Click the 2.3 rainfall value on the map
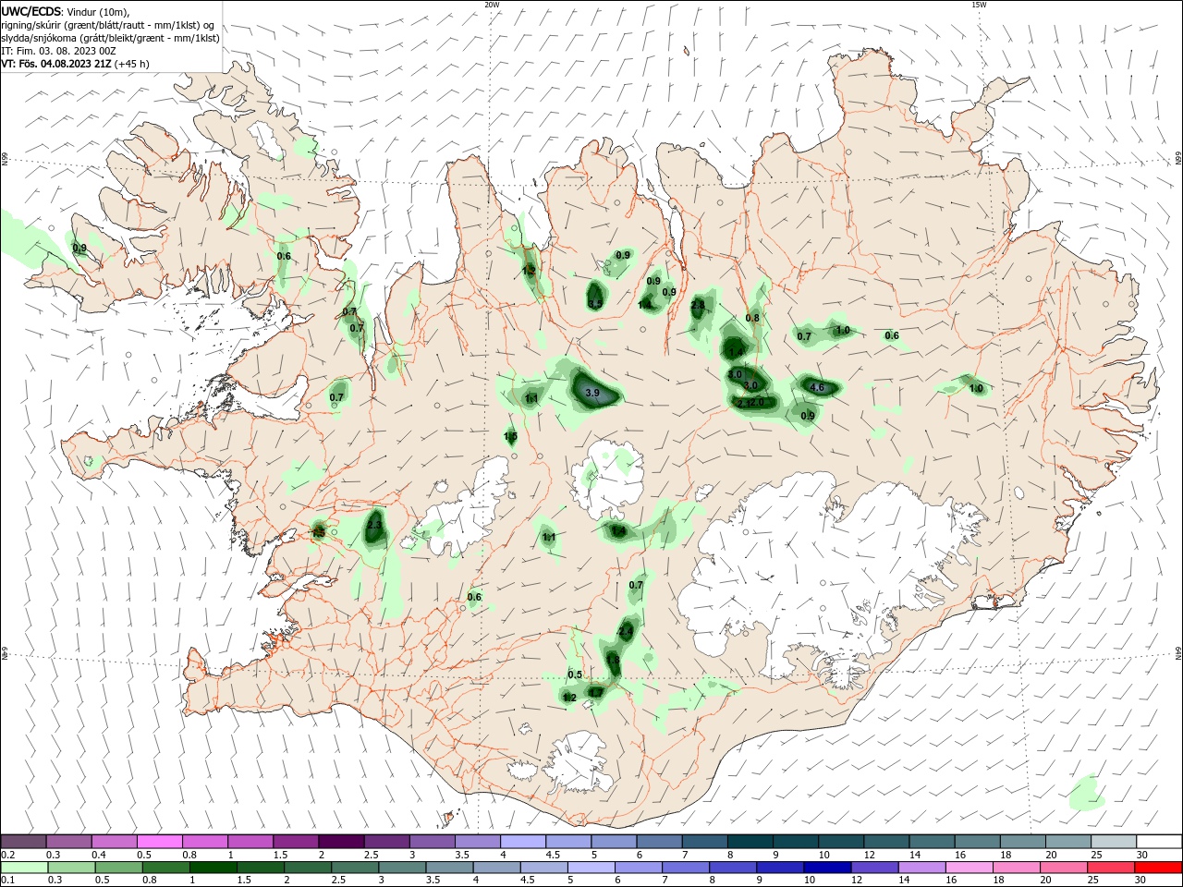 click(374, 525)
